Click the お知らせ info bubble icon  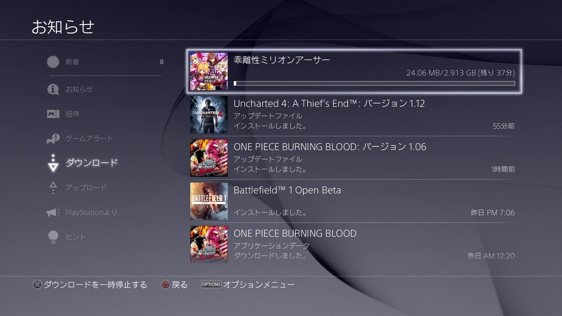point(53,89)
